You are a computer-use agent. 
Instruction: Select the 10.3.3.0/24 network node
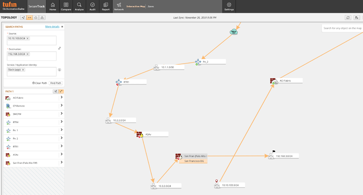(166, 186)
